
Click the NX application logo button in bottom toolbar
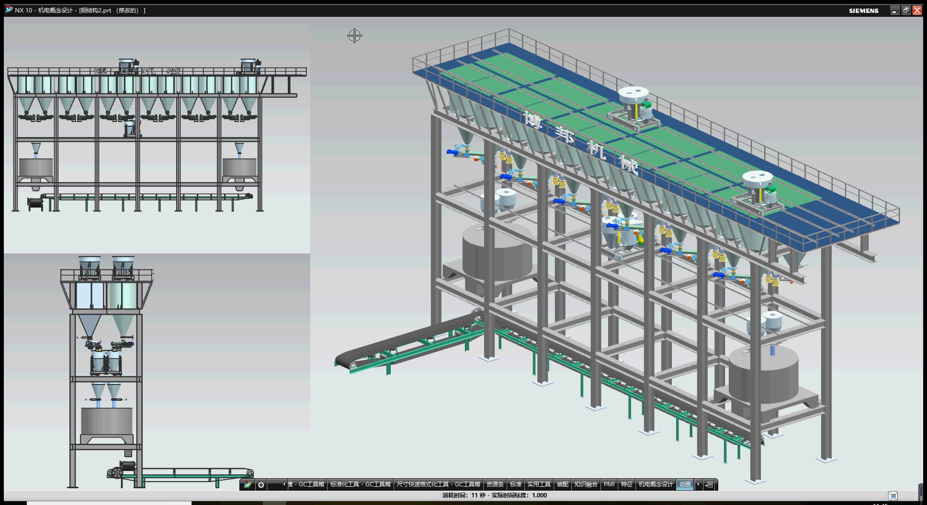247,484
